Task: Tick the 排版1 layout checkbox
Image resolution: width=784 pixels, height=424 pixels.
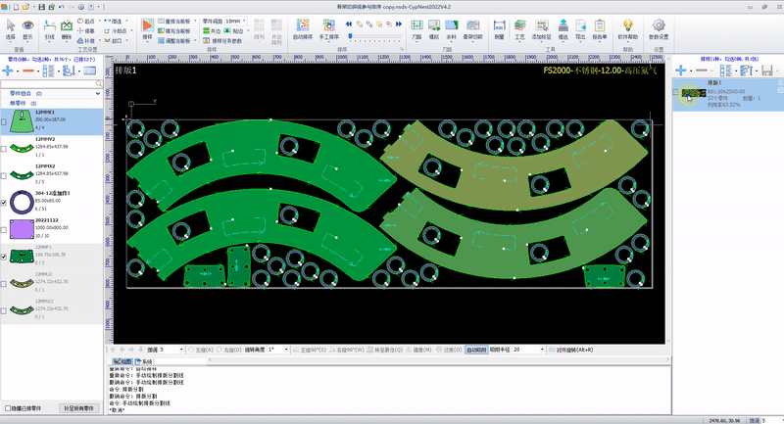Action: (676, 94)
